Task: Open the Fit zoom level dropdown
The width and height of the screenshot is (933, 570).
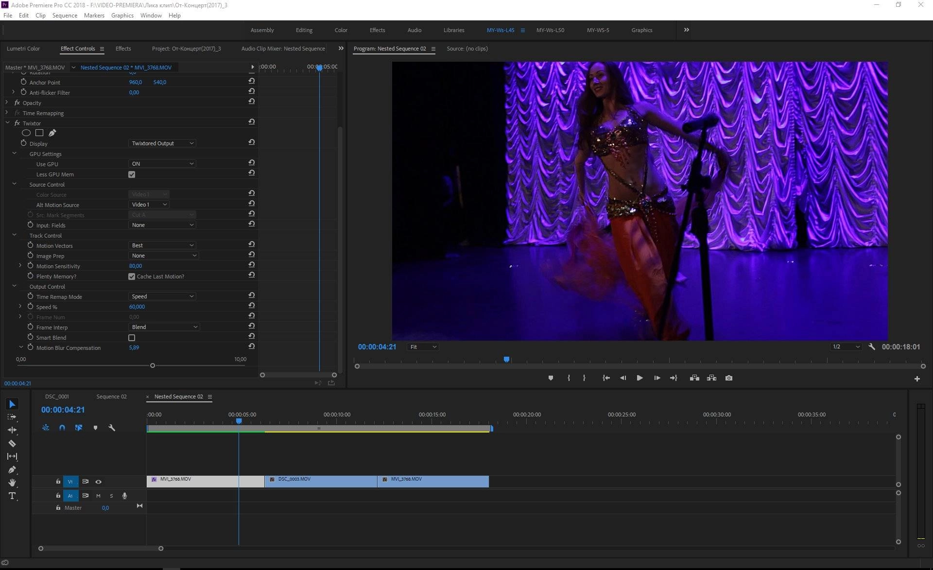Action: tap(423, 347)
